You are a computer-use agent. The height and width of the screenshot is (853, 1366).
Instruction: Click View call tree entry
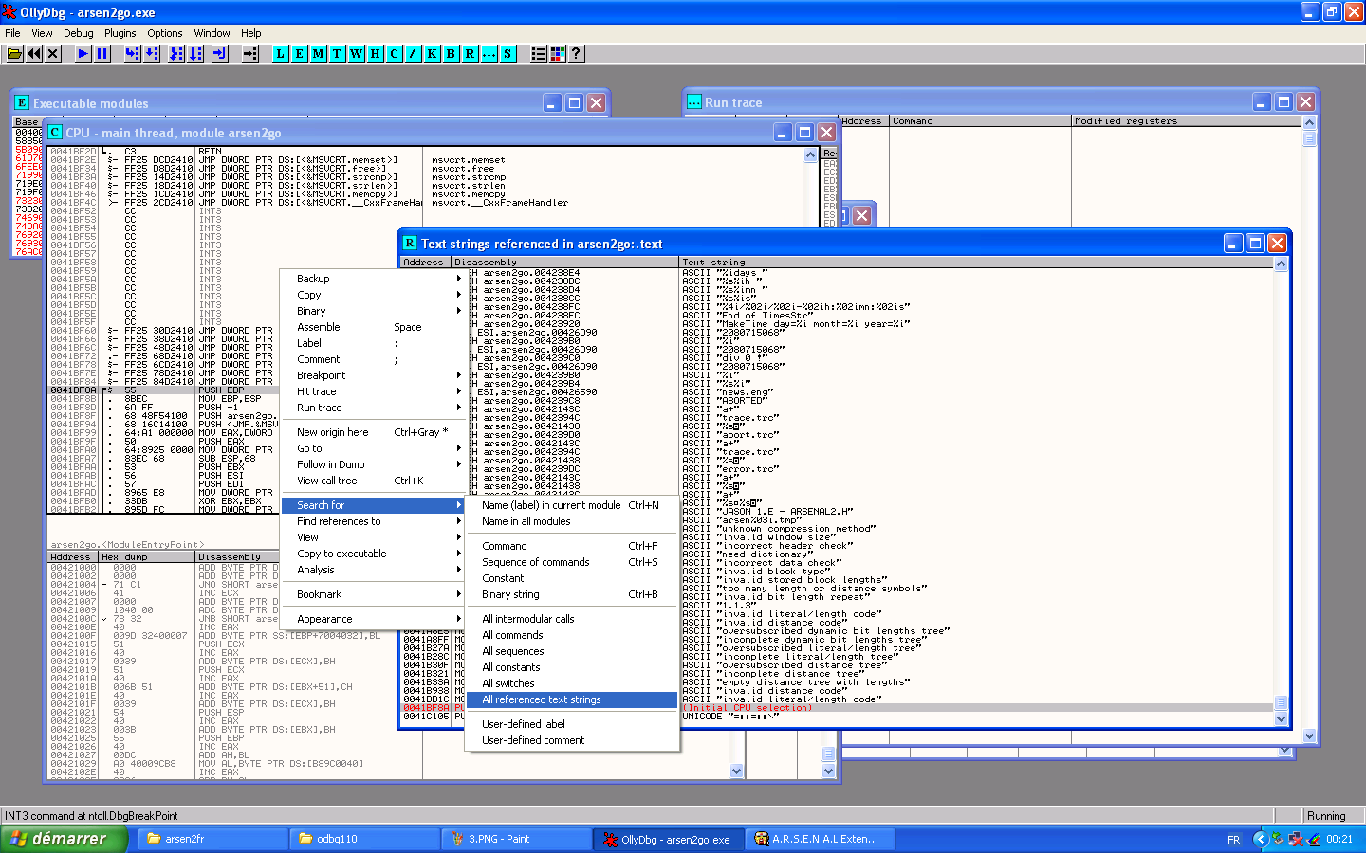pos(372,481)
